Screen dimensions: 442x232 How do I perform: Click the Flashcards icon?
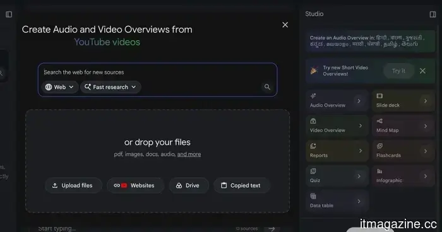tap(379, 146)
